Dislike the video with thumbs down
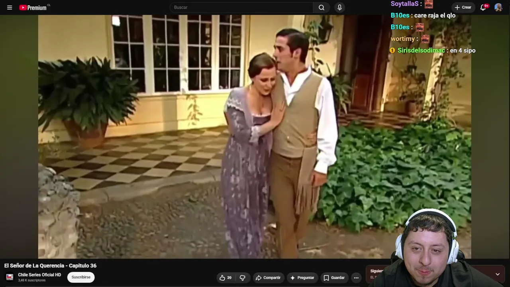 point(242,278)
